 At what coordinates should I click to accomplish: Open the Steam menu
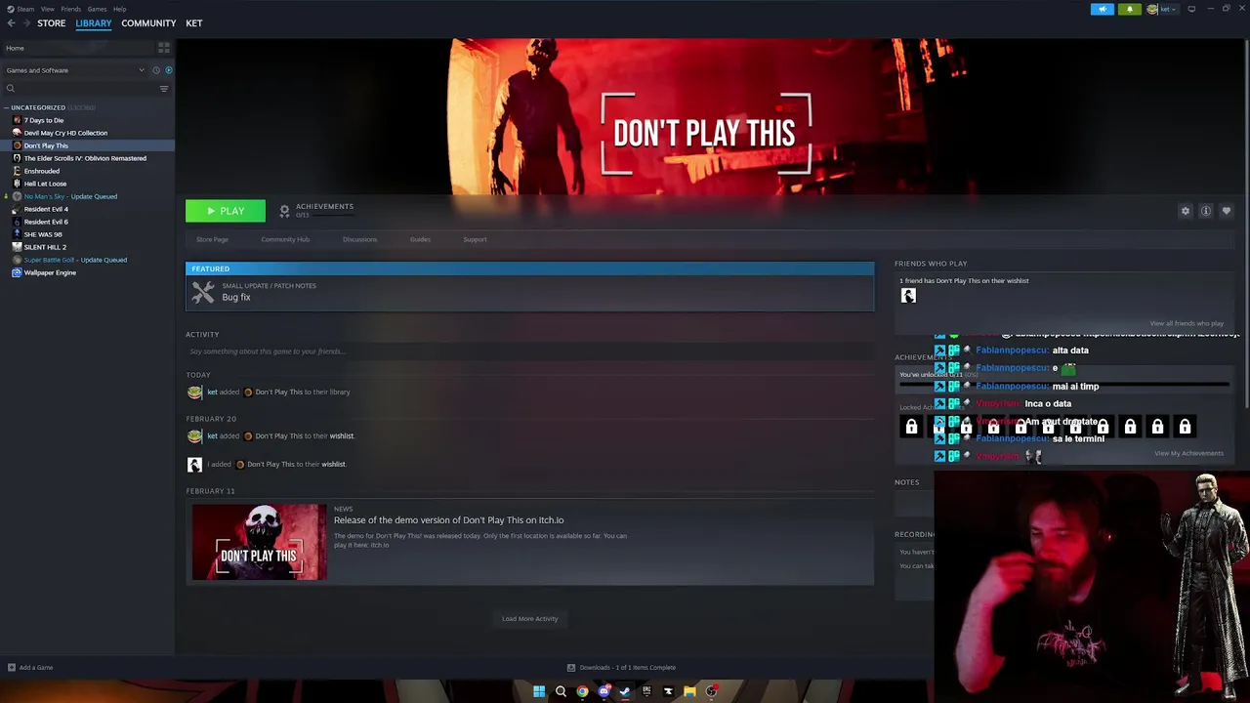(21, 9)
